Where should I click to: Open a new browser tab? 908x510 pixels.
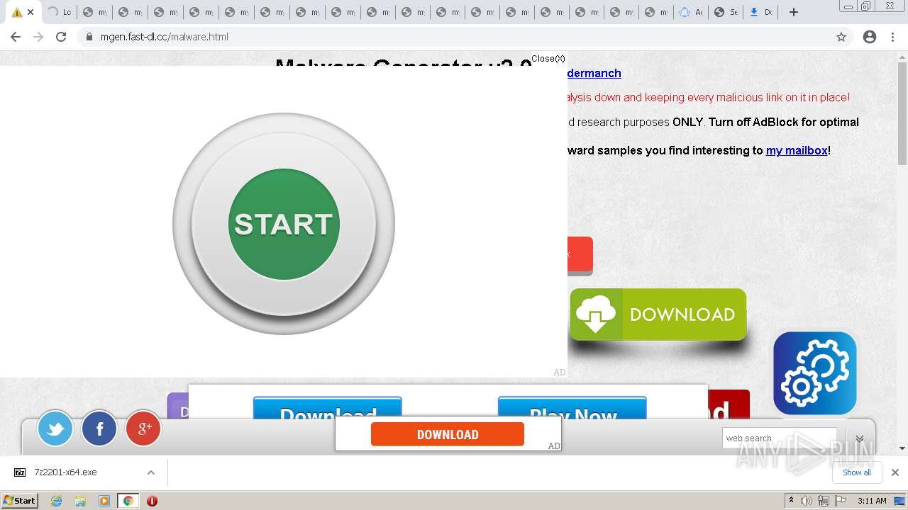(794, 12)
